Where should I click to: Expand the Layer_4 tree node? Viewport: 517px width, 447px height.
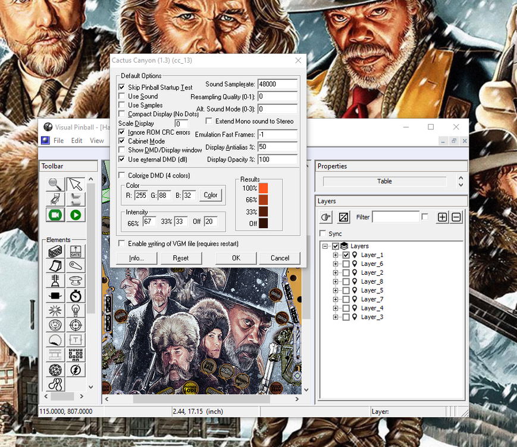coord(336,308)
